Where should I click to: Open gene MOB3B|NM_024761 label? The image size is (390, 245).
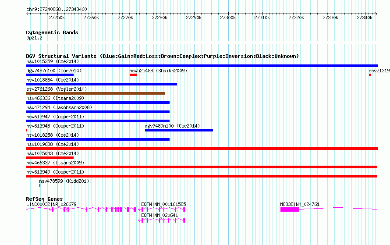(300, 204)
